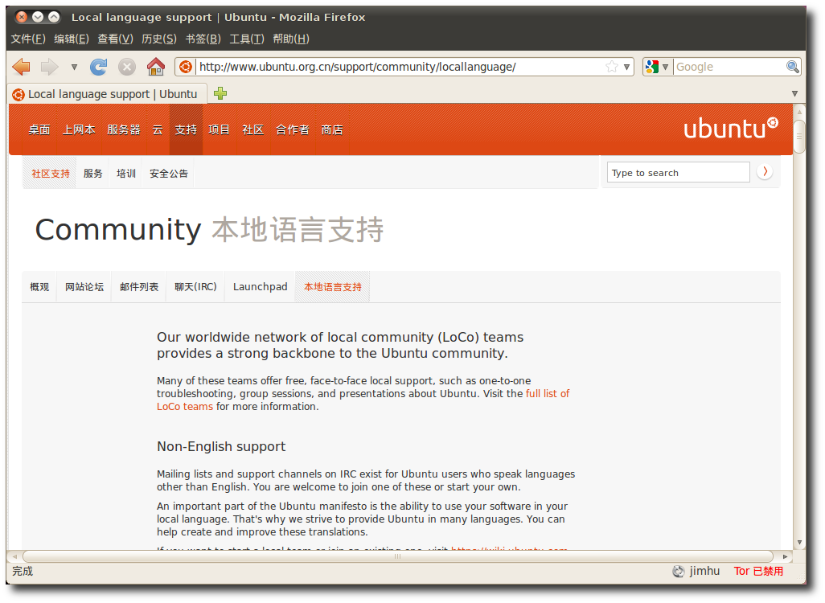The height and width of the screenshot is (603, 825).
Task: Click the Non-English support heading
Action: [221, 447]
